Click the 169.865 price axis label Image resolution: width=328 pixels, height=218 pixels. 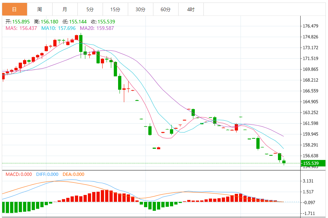click(x=310, y=69)
